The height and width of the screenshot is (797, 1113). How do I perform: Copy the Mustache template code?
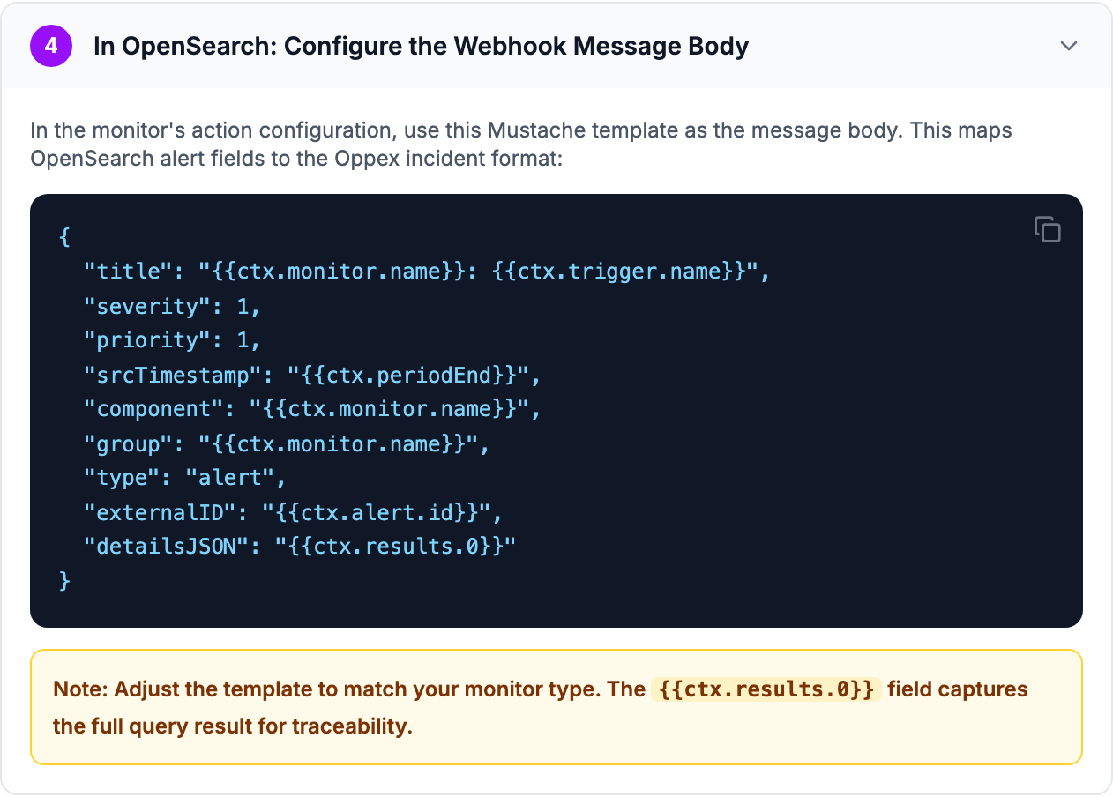1047,228
